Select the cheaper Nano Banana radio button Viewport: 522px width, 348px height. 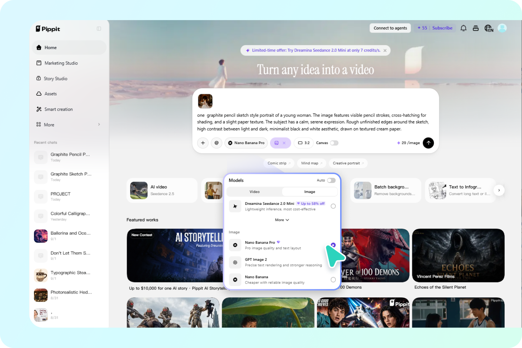[333, 280]
